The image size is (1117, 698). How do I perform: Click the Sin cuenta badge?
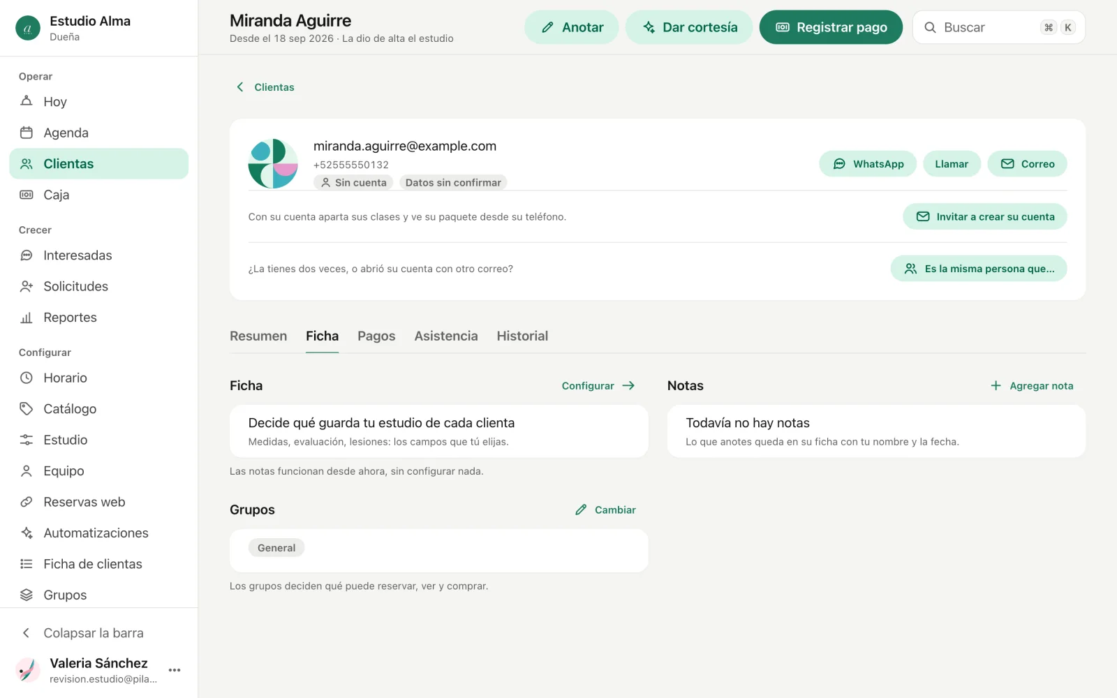click(353, 183)
